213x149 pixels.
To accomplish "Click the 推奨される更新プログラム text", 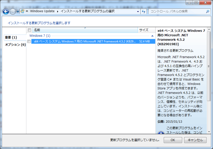I will click(175, 51).
